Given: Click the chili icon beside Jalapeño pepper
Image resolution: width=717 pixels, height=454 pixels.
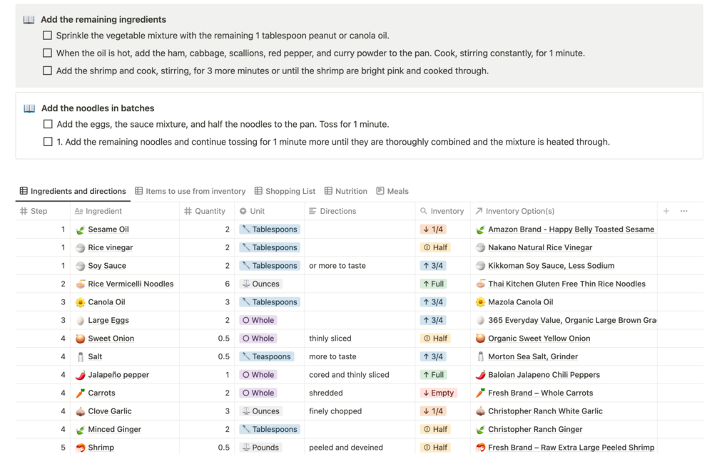Looking at the screenshot, I should pyautogui.click(x=81, y=375).
